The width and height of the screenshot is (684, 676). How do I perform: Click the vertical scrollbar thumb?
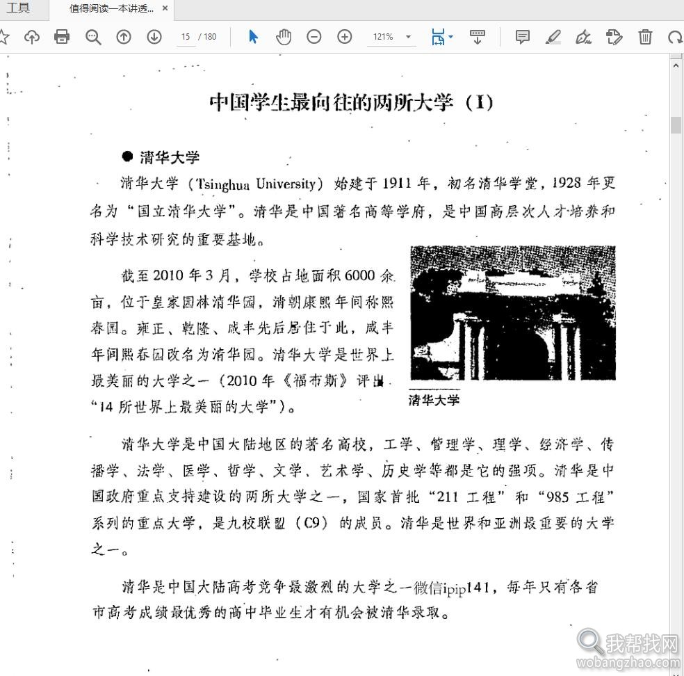[x=676, y=124]
